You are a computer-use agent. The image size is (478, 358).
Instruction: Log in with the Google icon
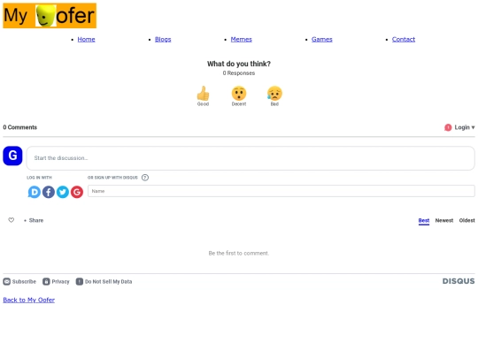pyautogui.click(x=77, y=192)
